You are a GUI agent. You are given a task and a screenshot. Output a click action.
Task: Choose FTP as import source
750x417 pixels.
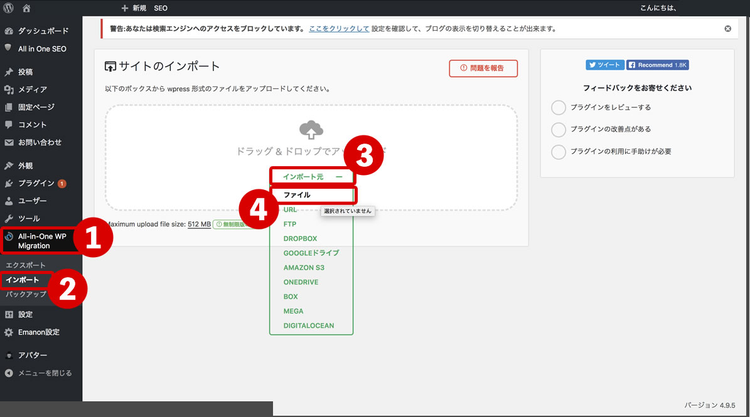(x=290, y=224)
